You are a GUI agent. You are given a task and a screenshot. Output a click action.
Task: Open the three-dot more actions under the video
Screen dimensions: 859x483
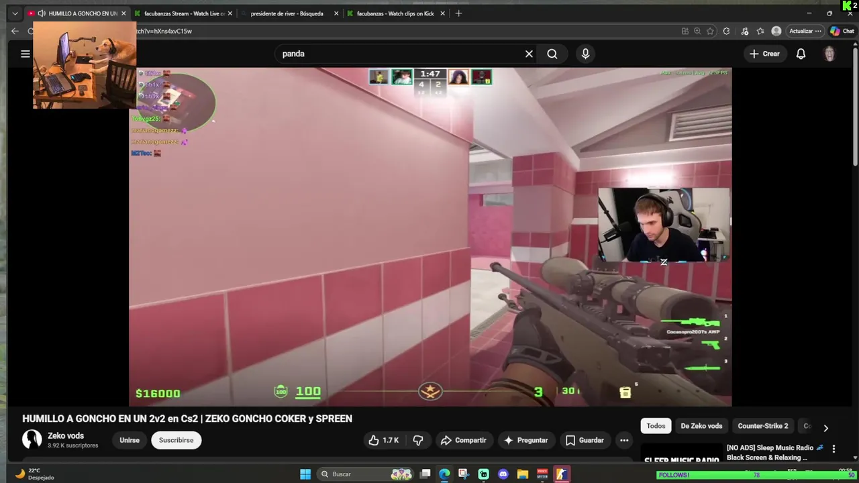point(624,440)
